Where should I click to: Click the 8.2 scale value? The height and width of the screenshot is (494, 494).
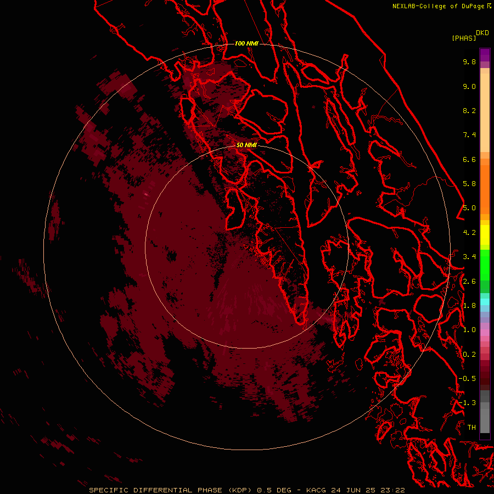(x=469, y=110)
